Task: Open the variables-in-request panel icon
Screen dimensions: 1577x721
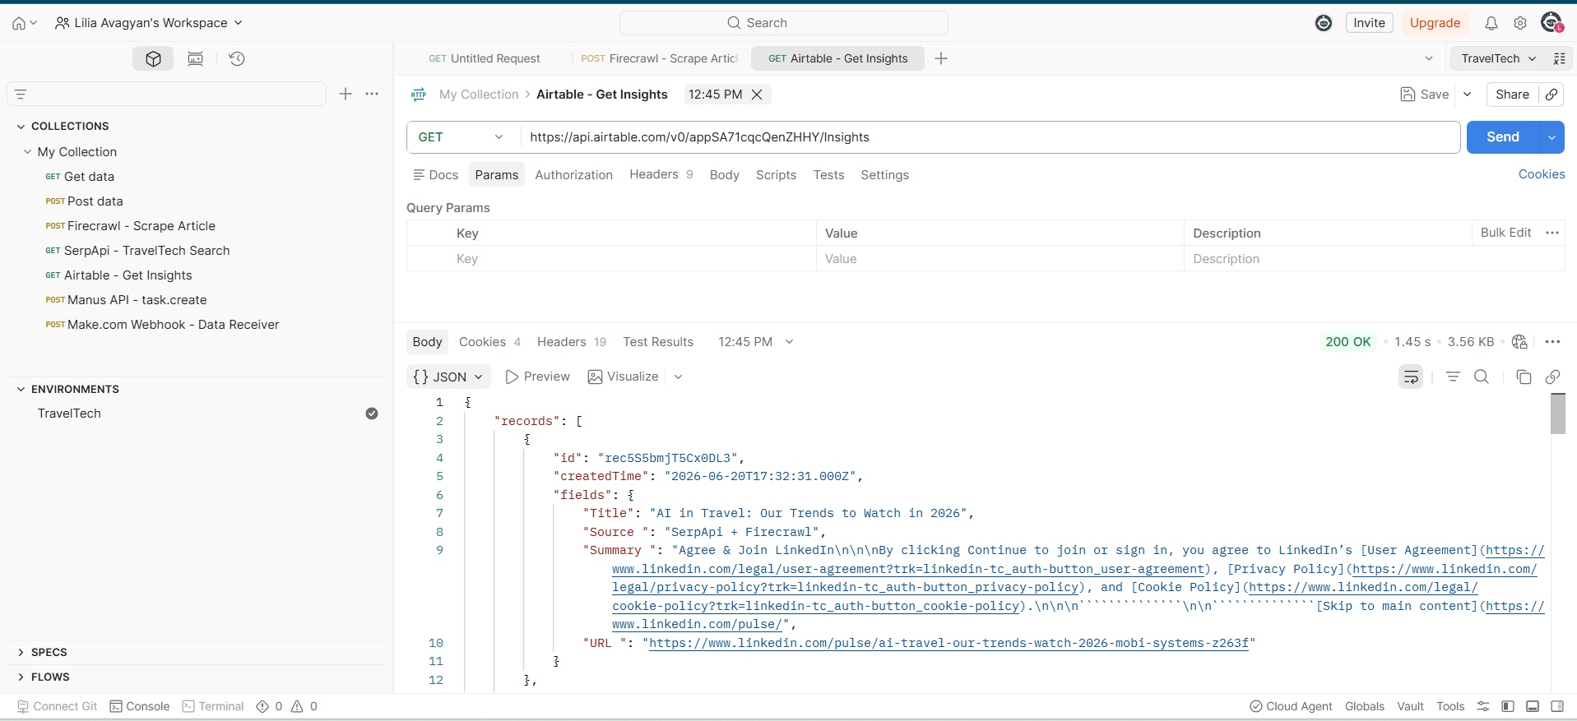Action: pyautogui.click(x=1559, y=58)
